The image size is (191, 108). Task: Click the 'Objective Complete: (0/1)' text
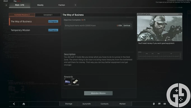tap(74, 20)
